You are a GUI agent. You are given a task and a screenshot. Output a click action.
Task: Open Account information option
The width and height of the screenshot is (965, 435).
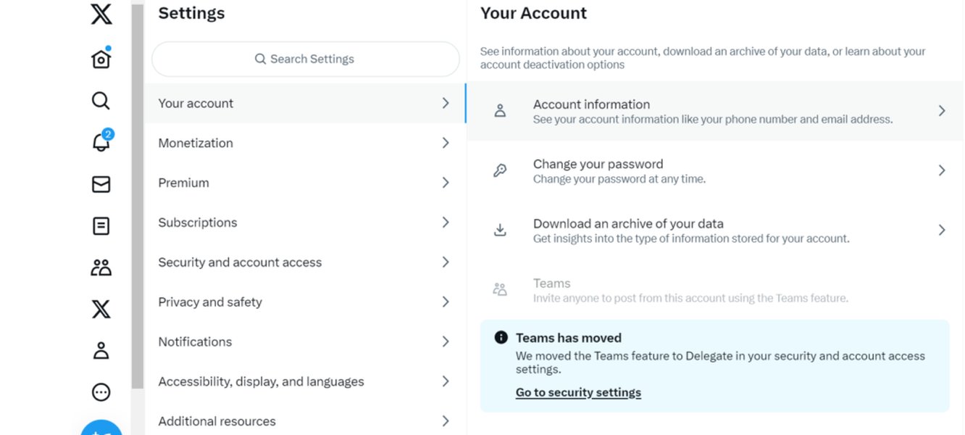715,111
